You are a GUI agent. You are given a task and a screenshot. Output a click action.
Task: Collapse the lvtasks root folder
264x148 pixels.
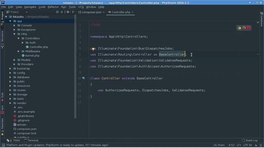(x=6, y=17)
